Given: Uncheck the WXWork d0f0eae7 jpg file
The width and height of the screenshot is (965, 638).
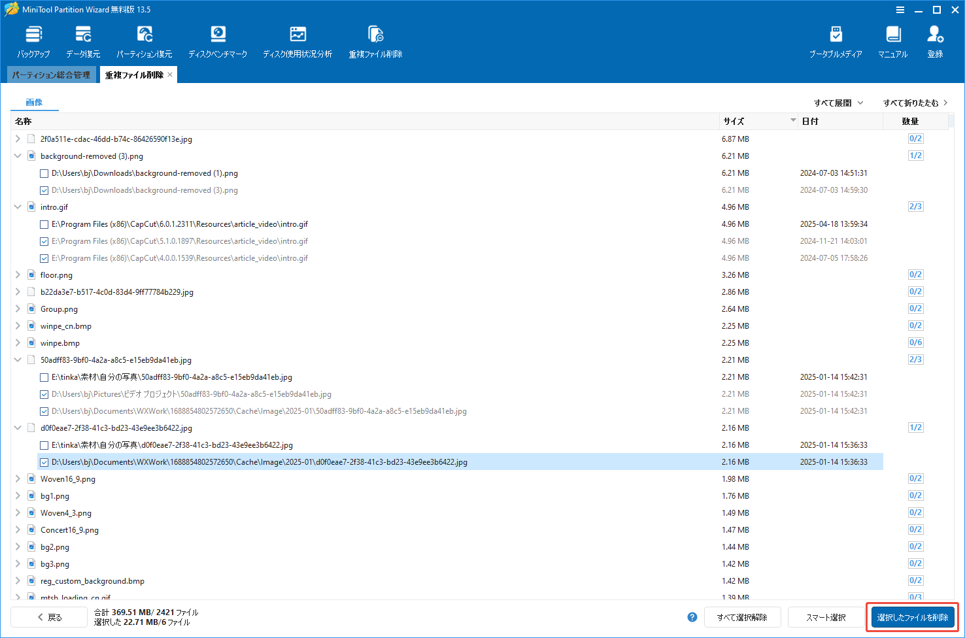Looking at the screenshot, I should pyautogui.click(x=44, y=462).
